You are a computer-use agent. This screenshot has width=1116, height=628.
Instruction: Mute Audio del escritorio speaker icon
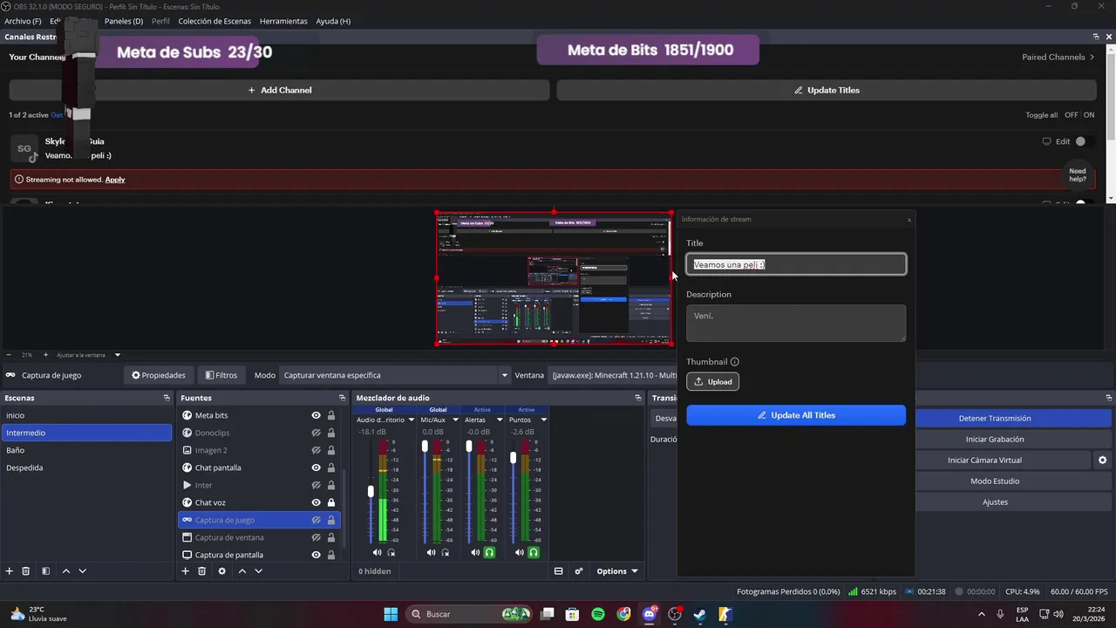pos(378,552)
